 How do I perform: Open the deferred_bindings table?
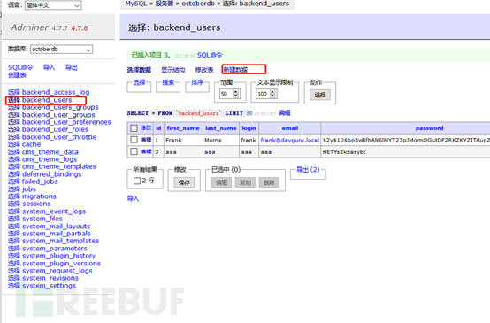coord(51,174)
